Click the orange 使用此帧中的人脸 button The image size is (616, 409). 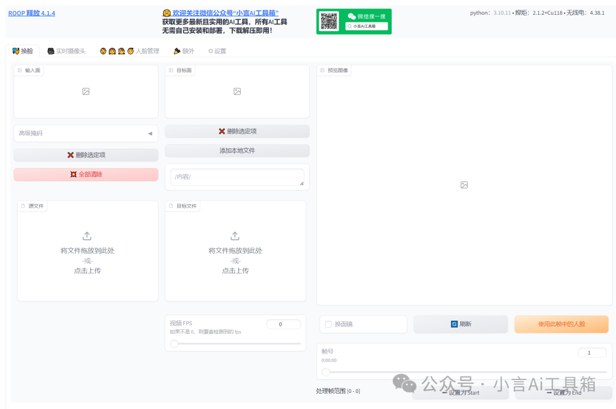[x=561, y=324]
